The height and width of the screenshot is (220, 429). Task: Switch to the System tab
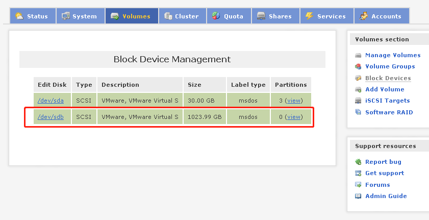pyautogui.click(x=80, y=16)
